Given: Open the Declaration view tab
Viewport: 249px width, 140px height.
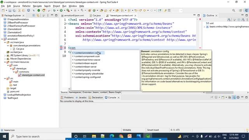Looking at the screenshot, I should coord(96,98).
